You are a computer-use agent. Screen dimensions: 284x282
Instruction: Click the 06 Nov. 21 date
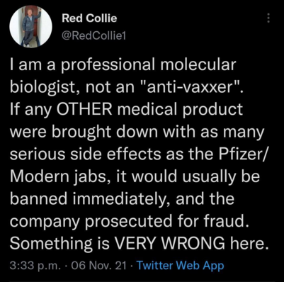[98, 266]
